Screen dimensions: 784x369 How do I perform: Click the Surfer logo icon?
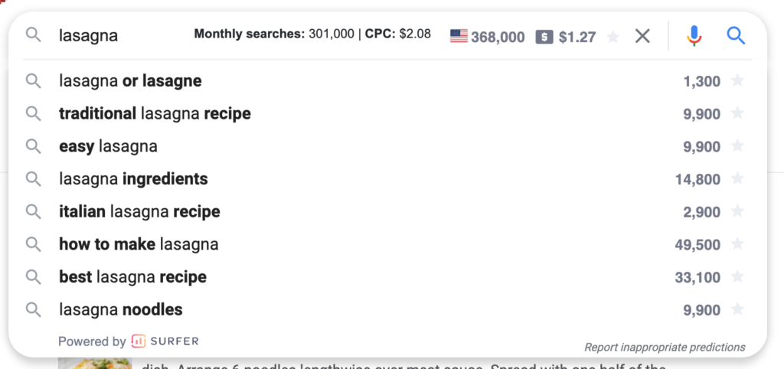click(138, 341)
